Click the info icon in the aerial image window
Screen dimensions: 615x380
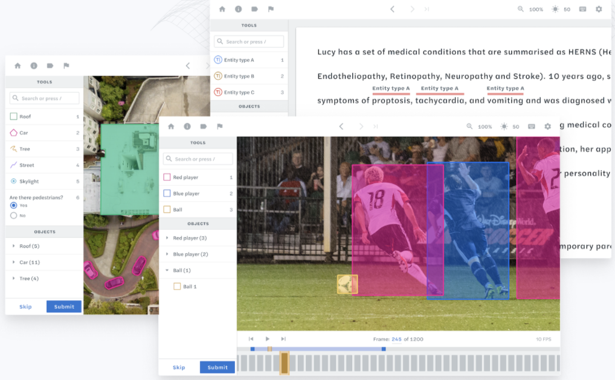click(x=34, y=66)
